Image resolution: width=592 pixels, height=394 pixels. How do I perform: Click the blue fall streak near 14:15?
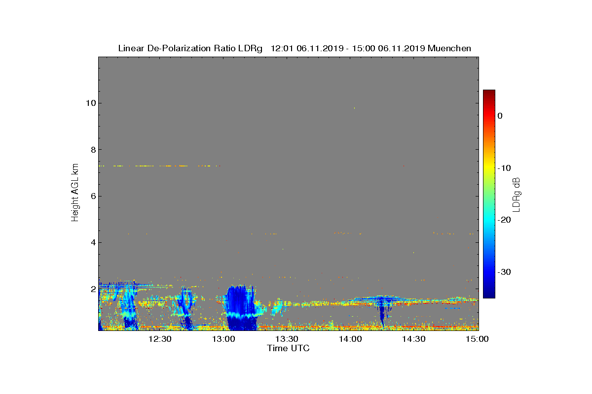pos(382,313)
